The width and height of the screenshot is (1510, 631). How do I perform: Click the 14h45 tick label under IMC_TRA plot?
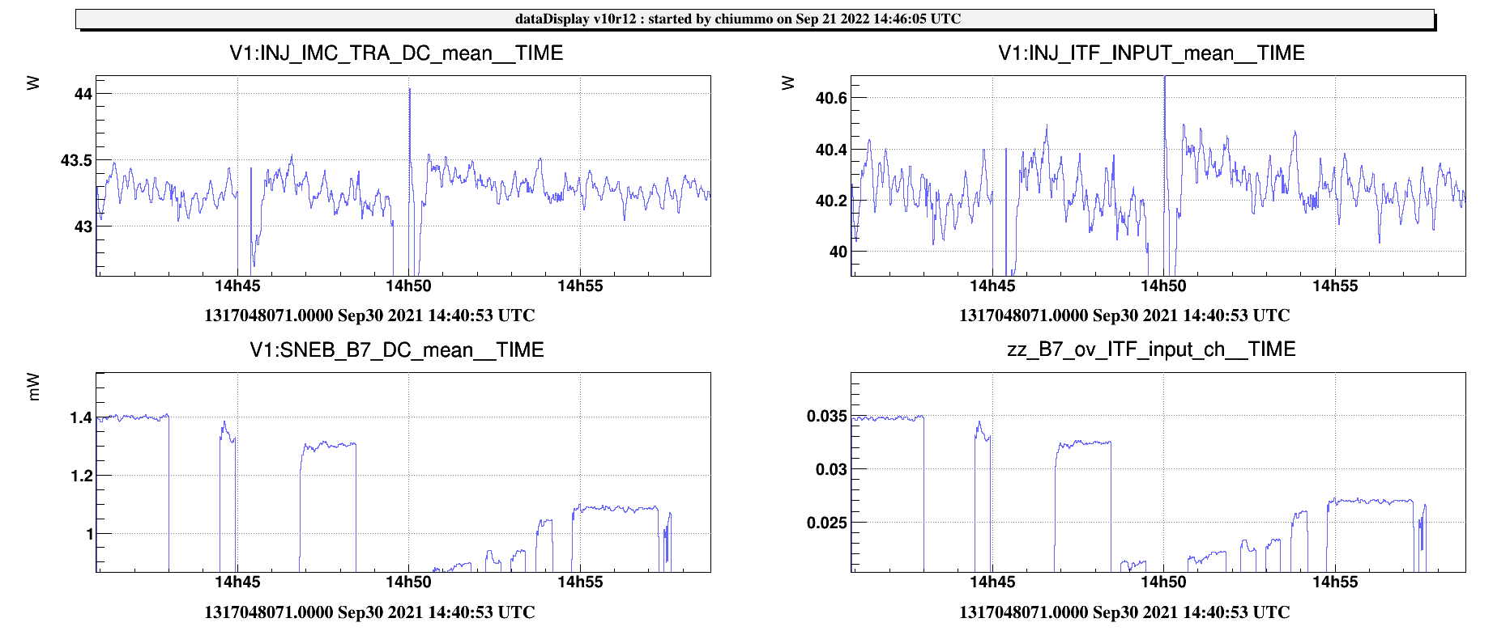click(x=237, y=286)
